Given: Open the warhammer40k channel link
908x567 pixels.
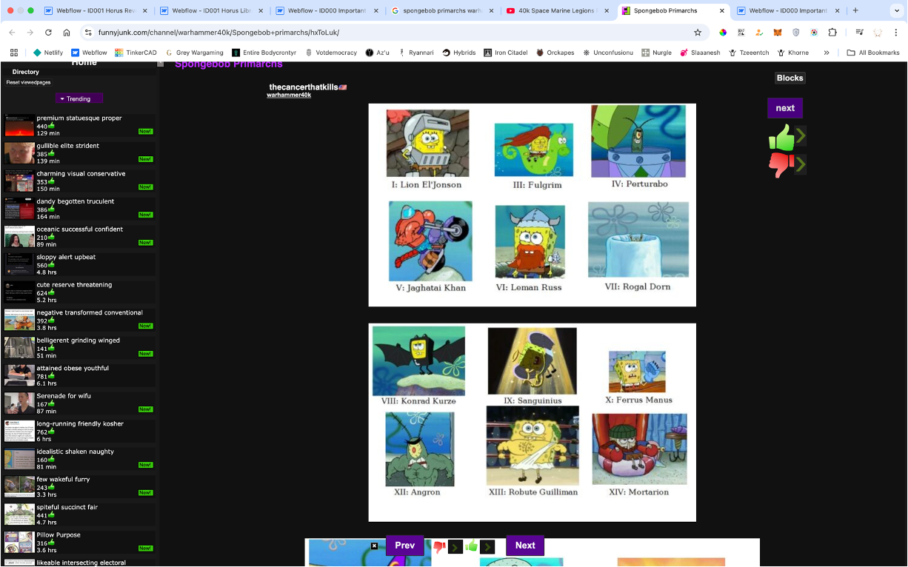Looking at the screenshot, I should pos(289,95).
